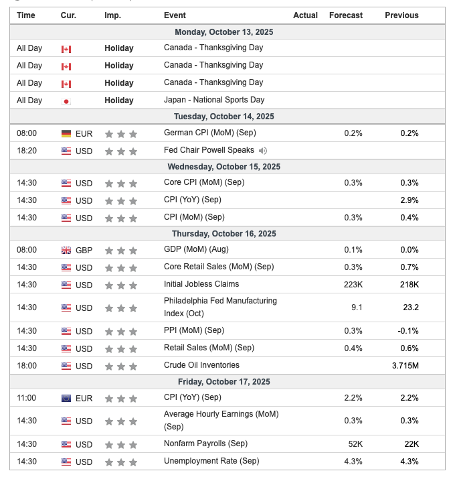This screenshot has height=477, width=453.
Task: Open the Philadelphia Fed Manufacturing Index event
Action: [x=220, y=308]
